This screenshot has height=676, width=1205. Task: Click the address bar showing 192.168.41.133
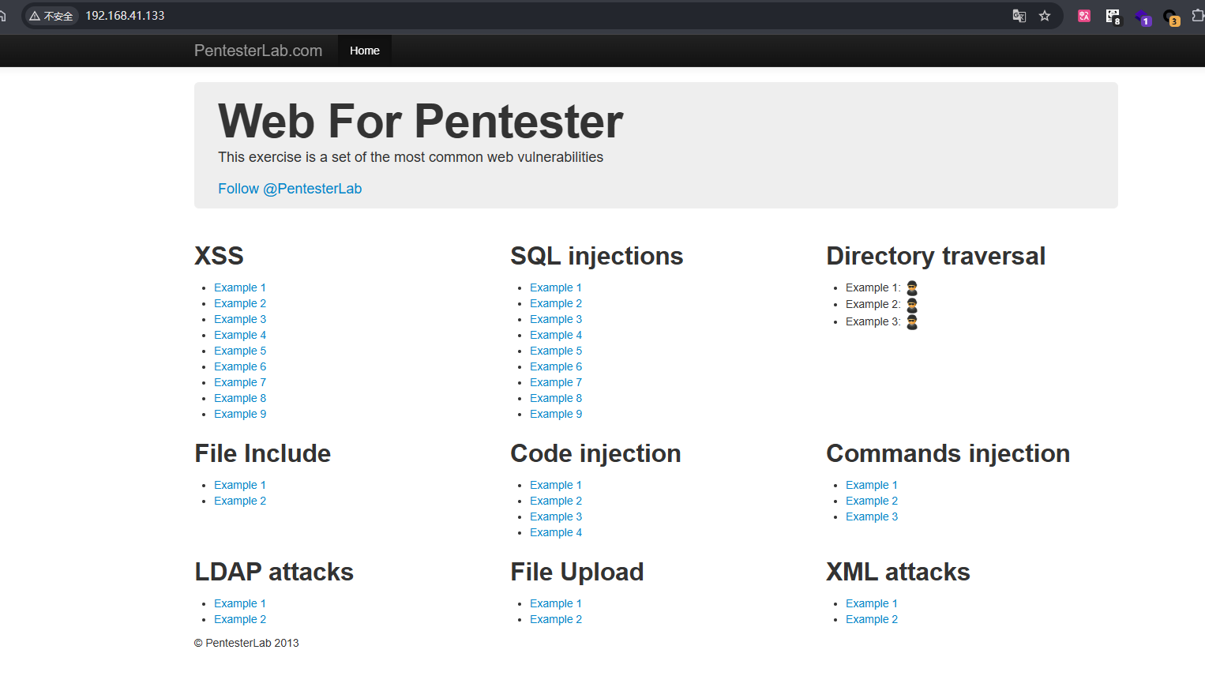coord(474,16)
